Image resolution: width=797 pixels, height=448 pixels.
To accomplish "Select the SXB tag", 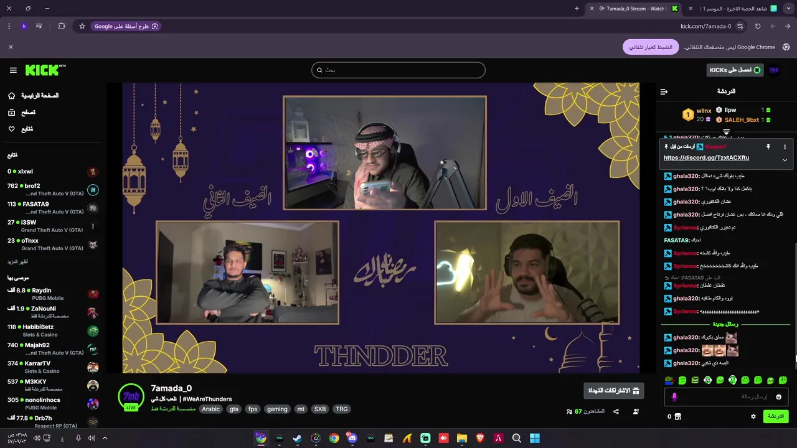I will coord(320,409).
